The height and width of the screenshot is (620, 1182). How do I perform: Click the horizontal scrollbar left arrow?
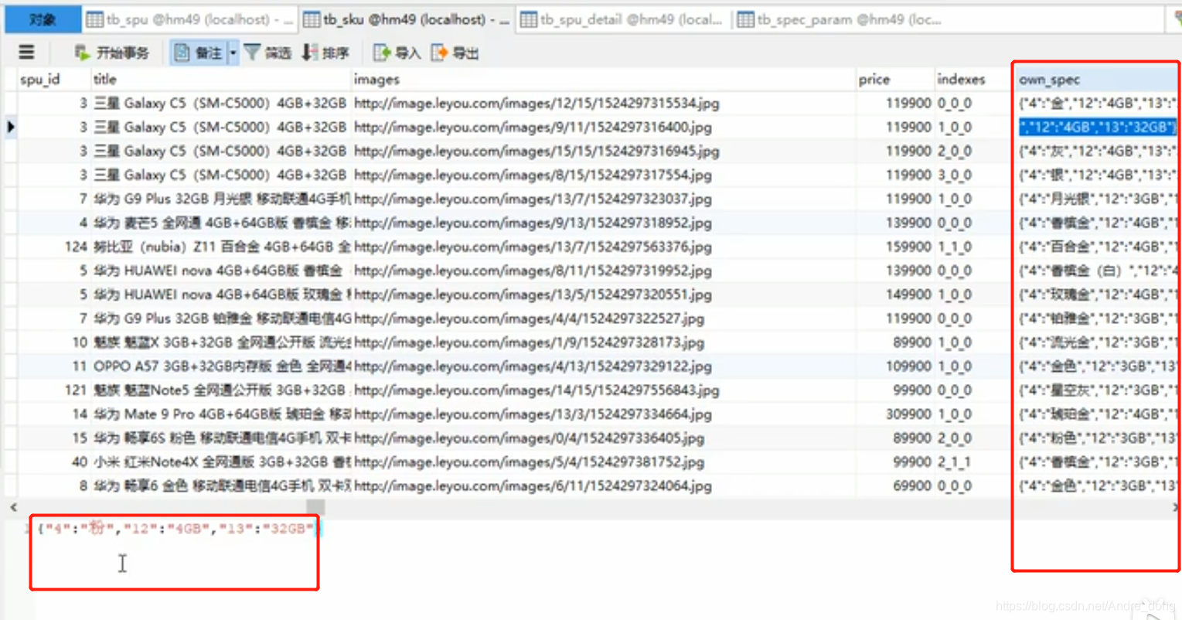(13, 507)
